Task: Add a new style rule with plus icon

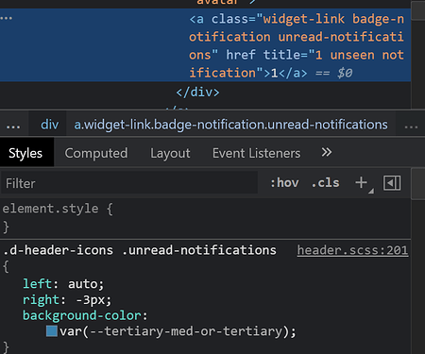Action: point(362,183)
